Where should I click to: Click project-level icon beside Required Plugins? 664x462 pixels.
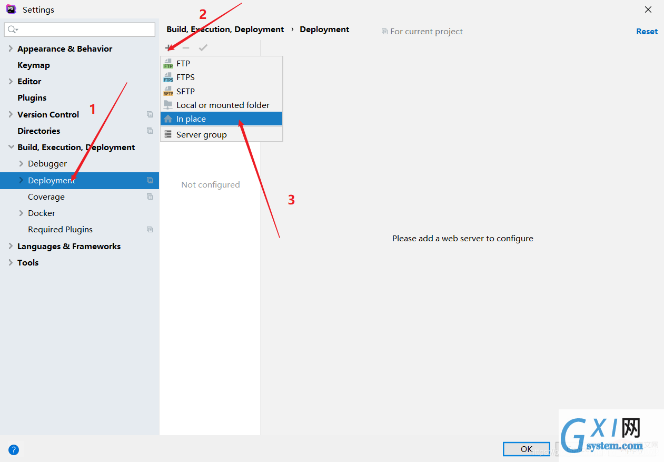click(150, 230)
